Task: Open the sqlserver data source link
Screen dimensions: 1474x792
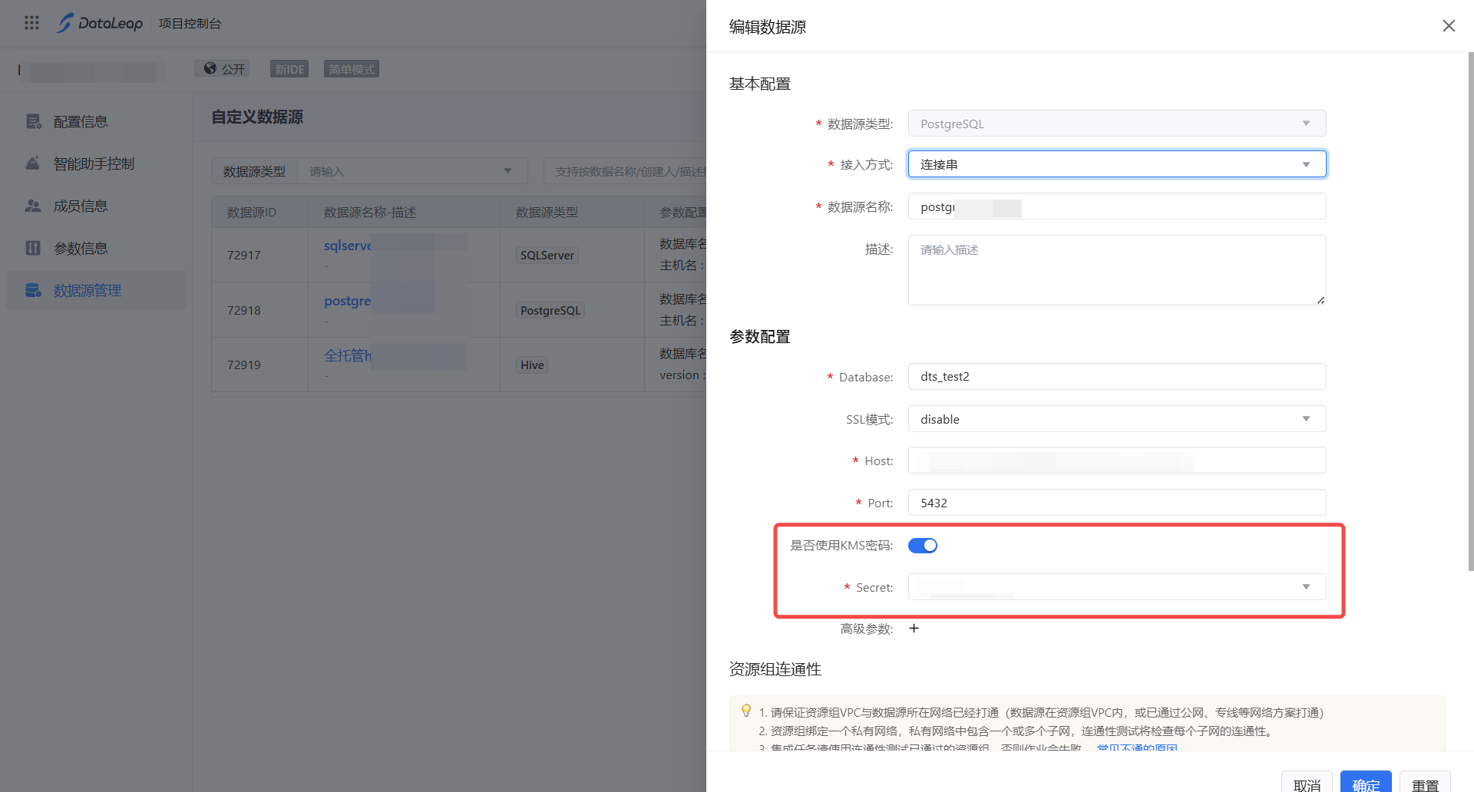Action: pos(348,246)
